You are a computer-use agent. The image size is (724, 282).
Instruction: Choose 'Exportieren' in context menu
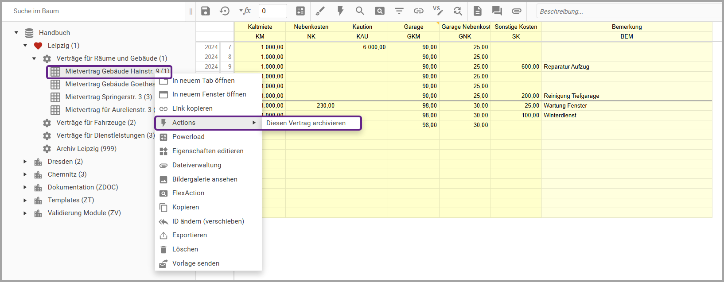[189, 235]
